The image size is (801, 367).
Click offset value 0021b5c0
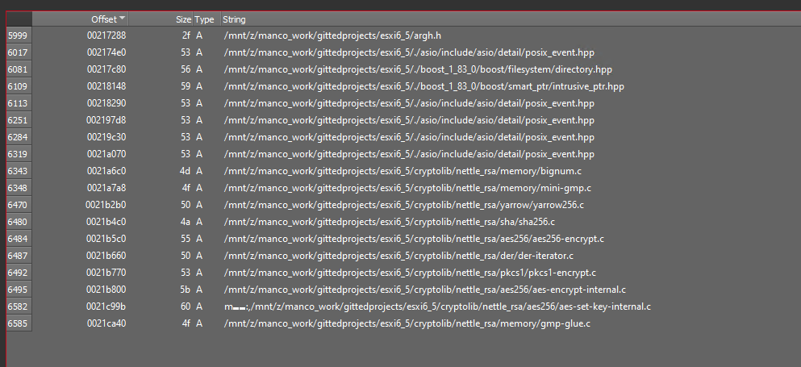click(106, 239)
